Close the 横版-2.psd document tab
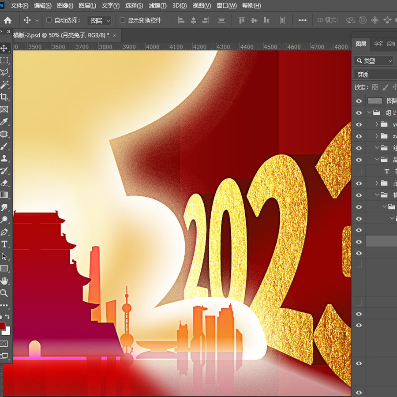 [x=115, y=35]
